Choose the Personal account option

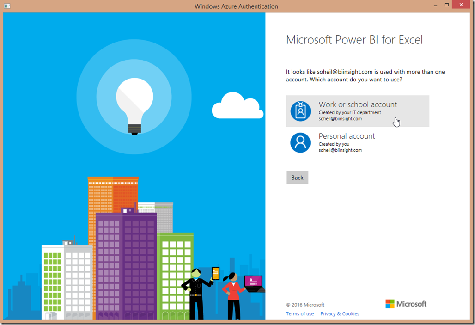coord(358,142)
